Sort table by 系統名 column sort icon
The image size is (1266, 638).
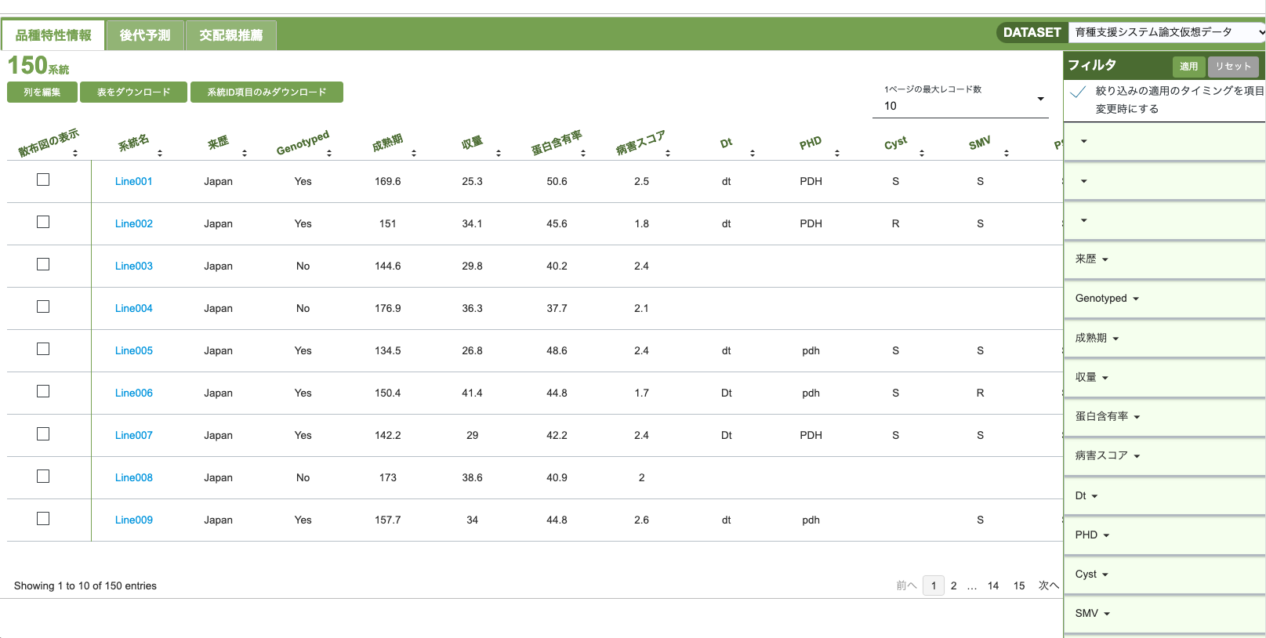click(160, 153)
